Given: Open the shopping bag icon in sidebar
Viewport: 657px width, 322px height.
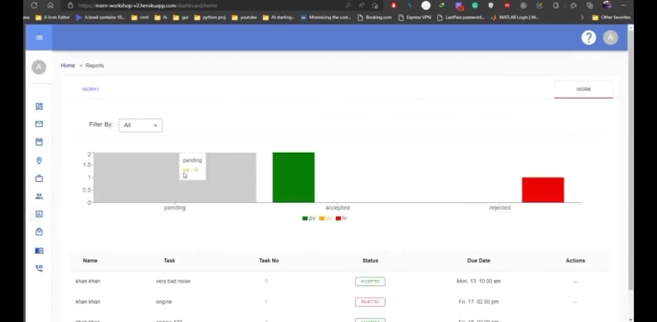Looking at the screenshot, I should 39,231.
